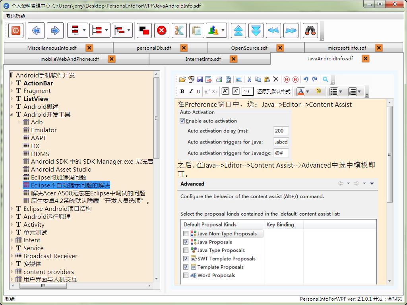The width and height of the screenshot is (407, 305).
Task: Click the editor red skip-to-last icon
Action: point(295,79)
